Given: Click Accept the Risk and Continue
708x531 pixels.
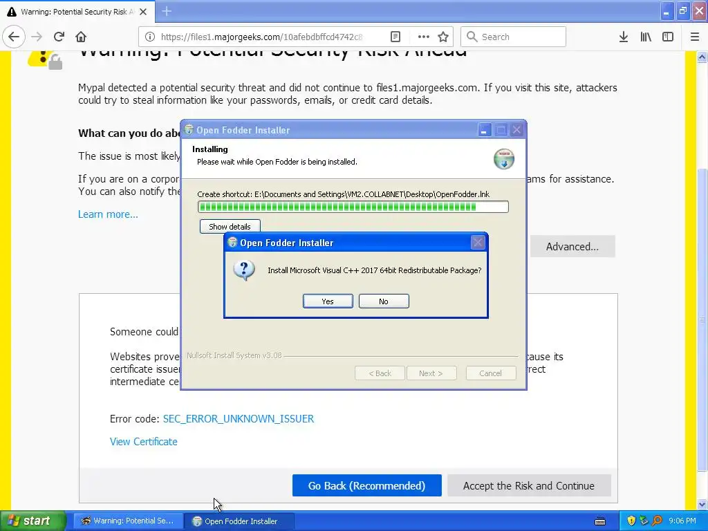Looking at the screenshot, I should tap(529, 485).
